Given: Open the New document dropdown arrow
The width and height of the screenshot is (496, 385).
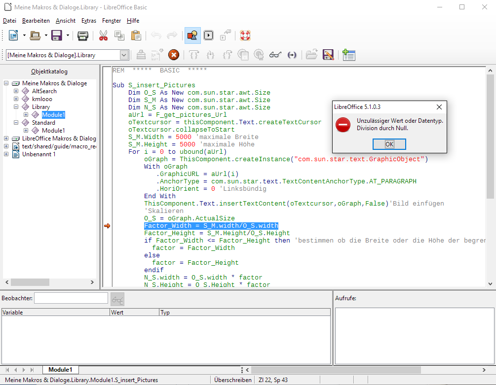Looking at the screenshot, I should coord(24,35).
